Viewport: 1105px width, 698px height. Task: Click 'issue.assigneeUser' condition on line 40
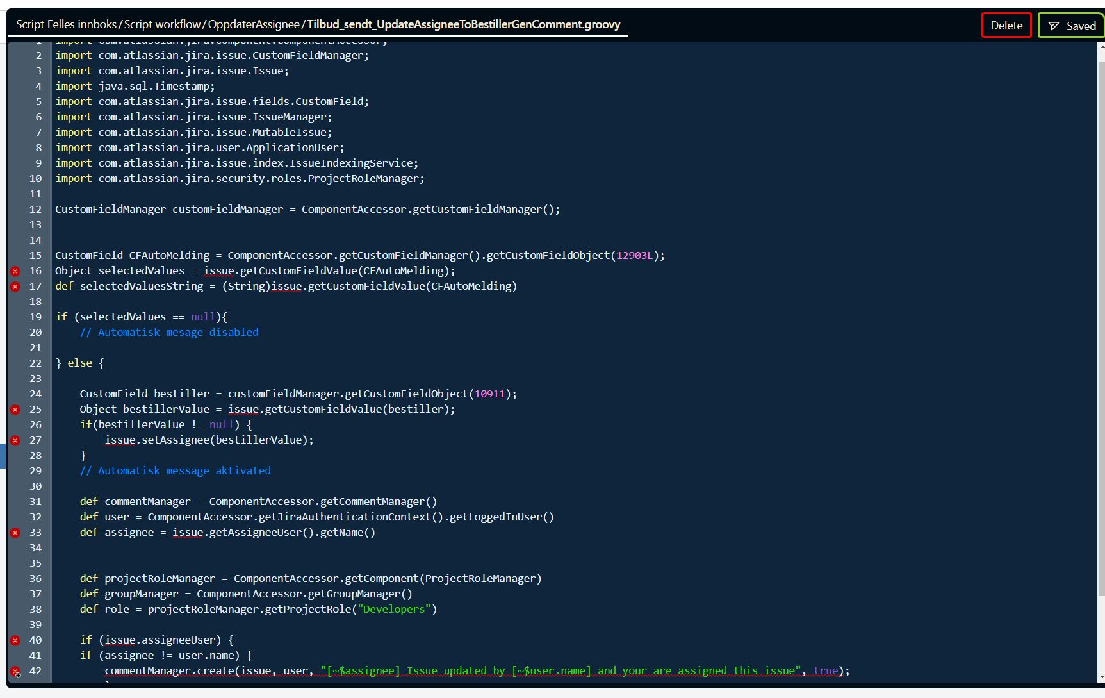[x=160, y=640]
